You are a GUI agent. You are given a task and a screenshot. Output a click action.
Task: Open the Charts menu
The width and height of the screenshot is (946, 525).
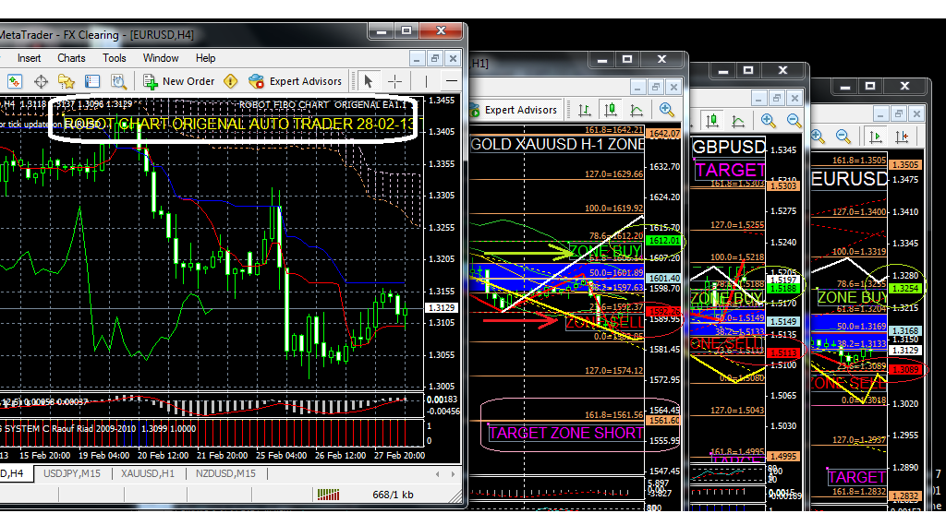[71, 58]
